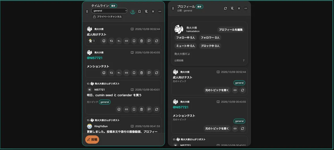
Task: Flag the メンションテスト post in Timeline
Action: [149, 73]
